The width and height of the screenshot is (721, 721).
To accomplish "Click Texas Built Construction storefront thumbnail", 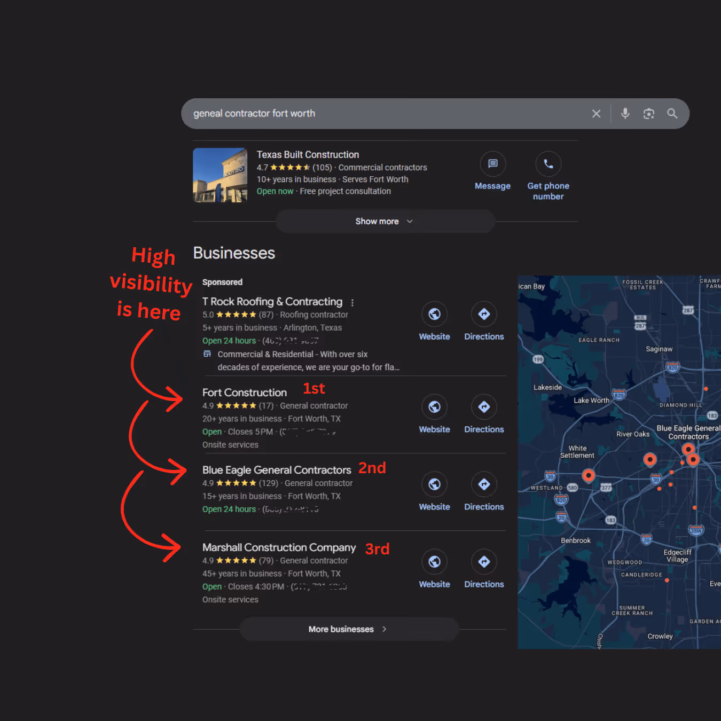I will click(x=220, y=175).
